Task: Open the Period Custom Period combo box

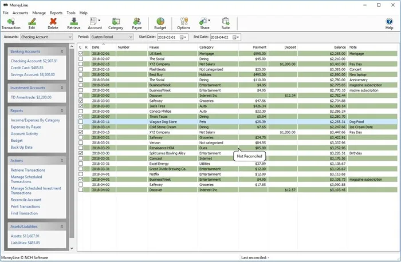Action: (112, 37)
